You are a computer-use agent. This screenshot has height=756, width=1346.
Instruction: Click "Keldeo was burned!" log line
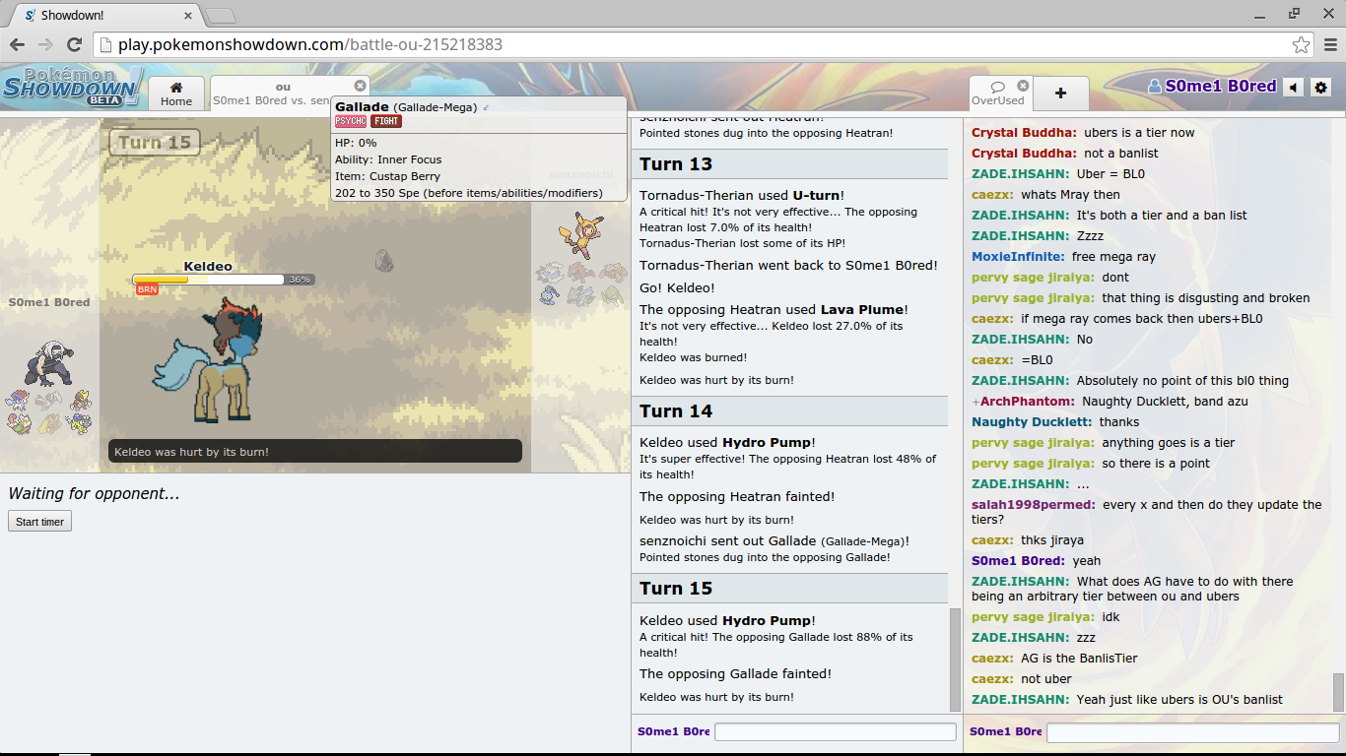(x=693, y=357)
